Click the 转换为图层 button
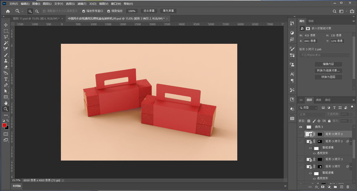 (328, 77)
